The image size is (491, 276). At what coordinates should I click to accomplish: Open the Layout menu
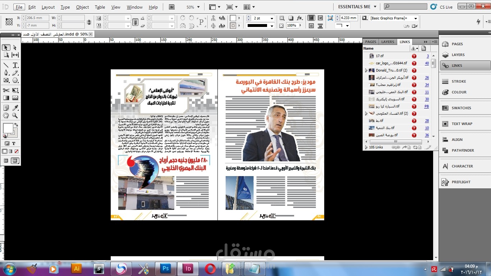[48, 7]
